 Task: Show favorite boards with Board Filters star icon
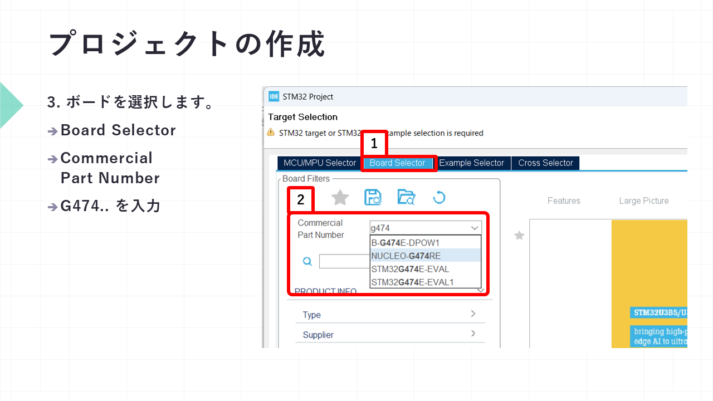tap(340, 197)
